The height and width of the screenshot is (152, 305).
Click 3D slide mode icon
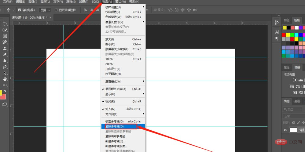(189, 10)
